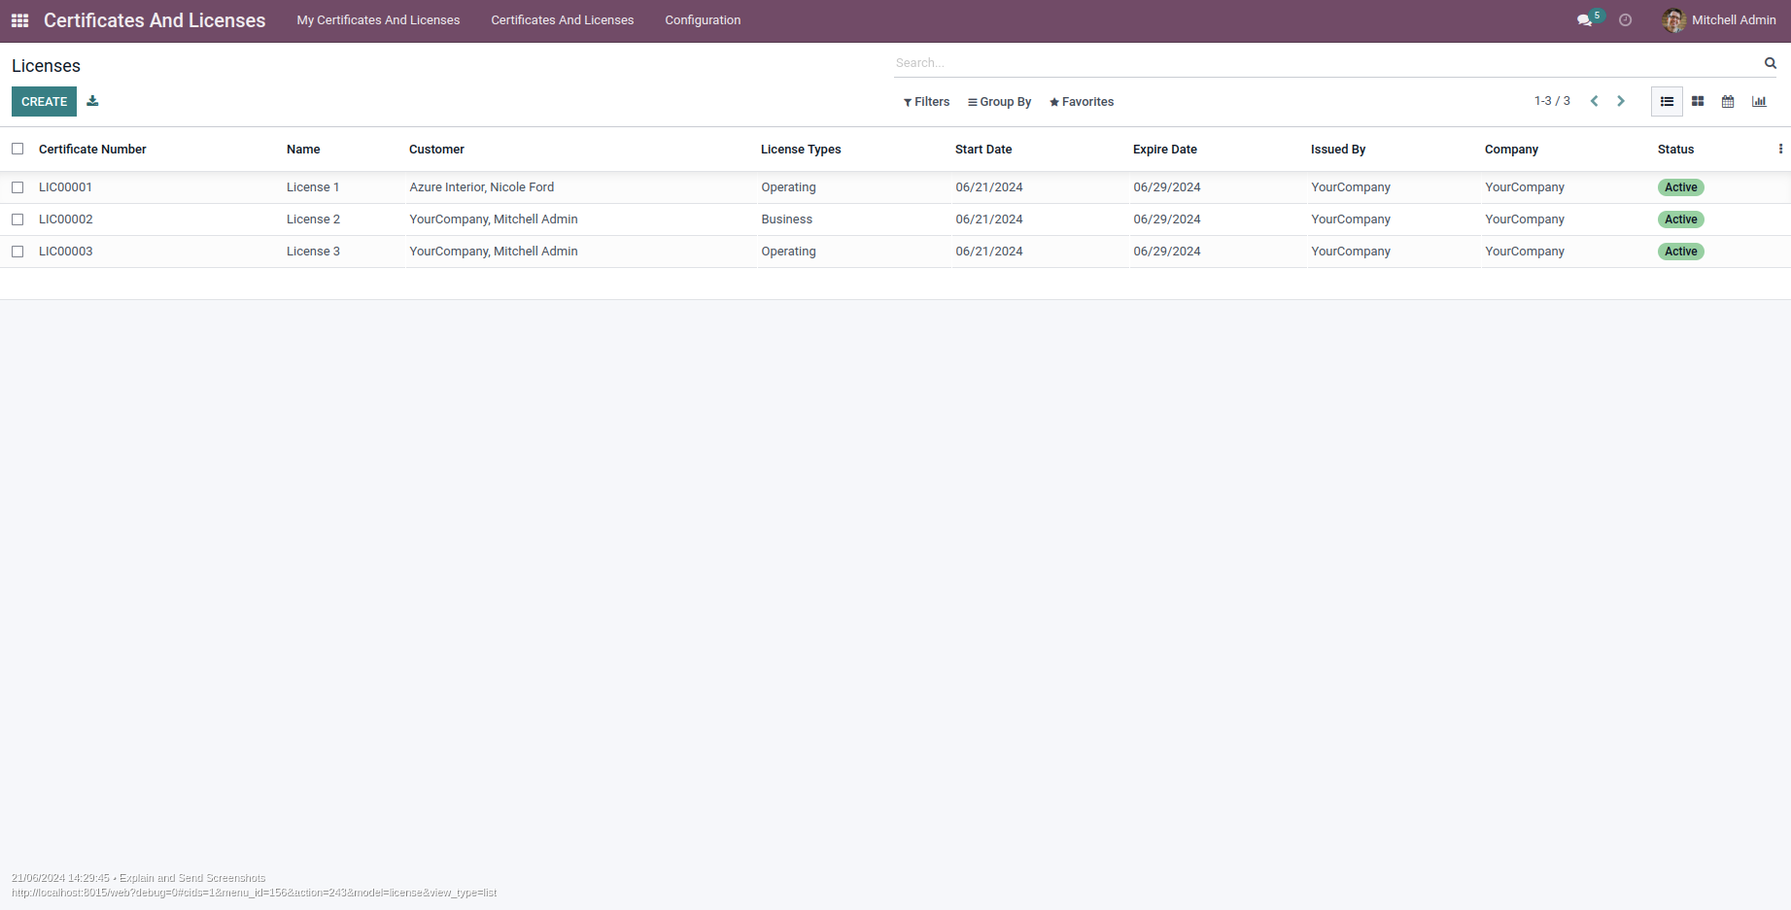
Task: Click the search magnifier icon
Action: pos(1771,63)
